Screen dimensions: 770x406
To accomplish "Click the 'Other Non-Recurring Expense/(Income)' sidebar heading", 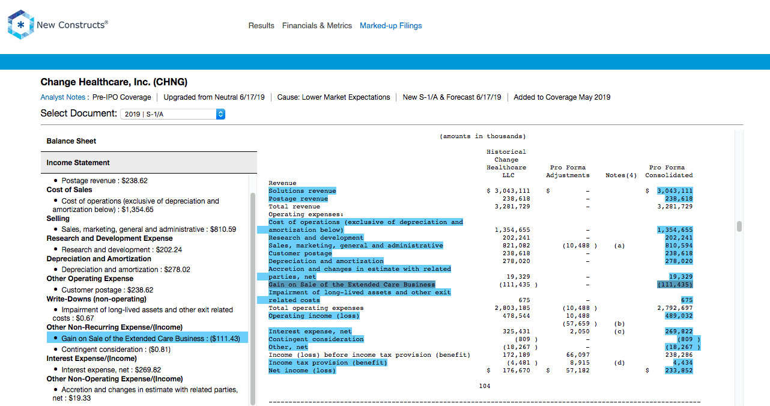I will 115,327.
